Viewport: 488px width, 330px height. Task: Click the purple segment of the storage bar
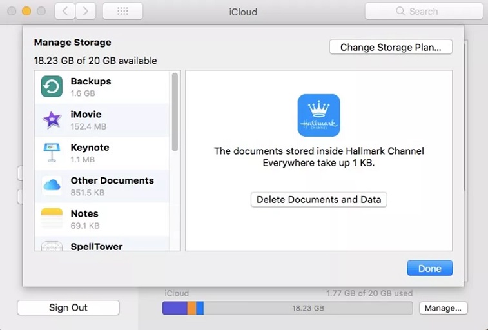[x=174, y=308]
